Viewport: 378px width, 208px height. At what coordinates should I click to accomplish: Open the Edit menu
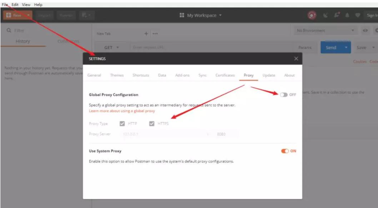[15, 5]
